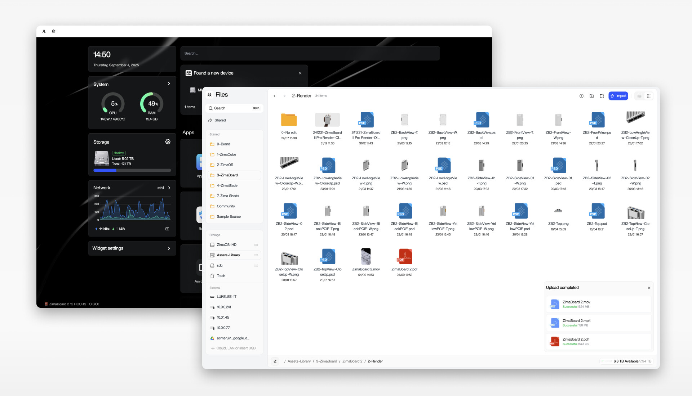
Task: Click the user profile icon in the top bar
Action: (x=44, y=31)
